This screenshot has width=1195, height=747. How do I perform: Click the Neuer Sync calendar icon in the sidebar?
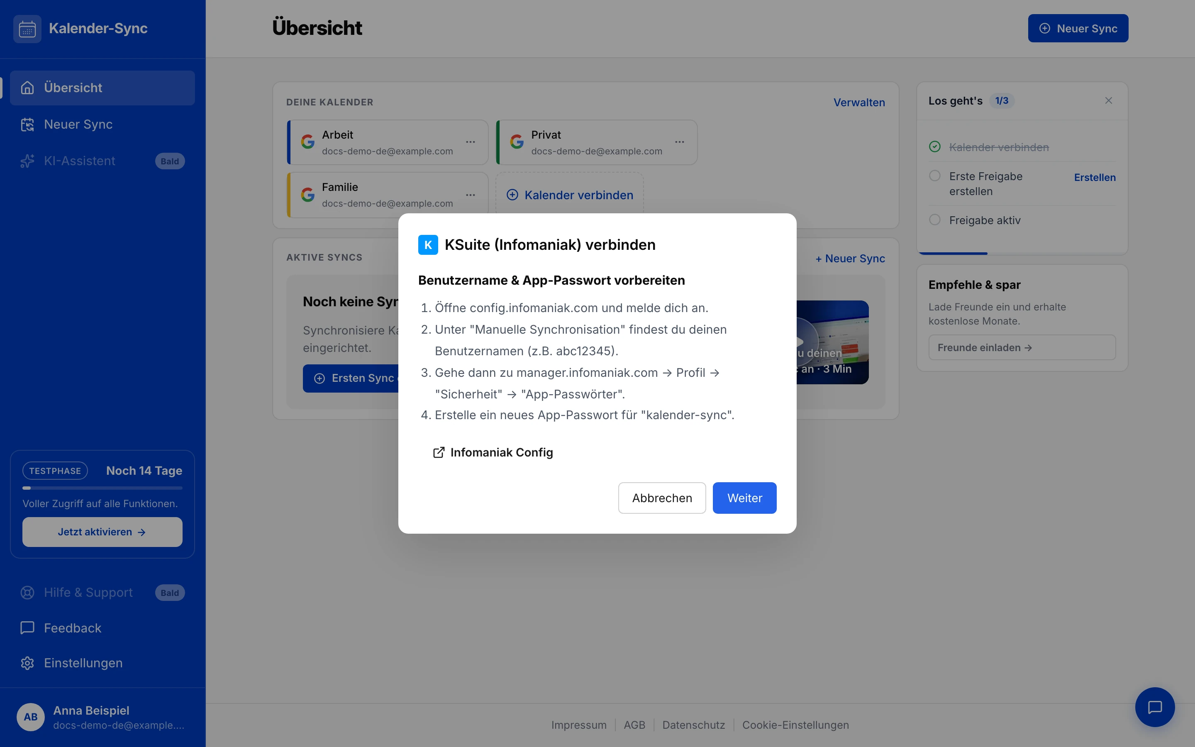click(x=27, y=124)
